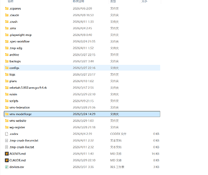
Task: Click the vms-federation folder icon
Action: [7, 107]
